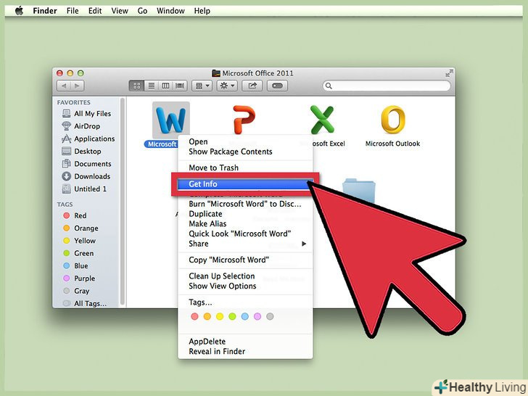Switch to Cover Flow view
This screenshot has height=396, width=528.
tap(180, 86)
